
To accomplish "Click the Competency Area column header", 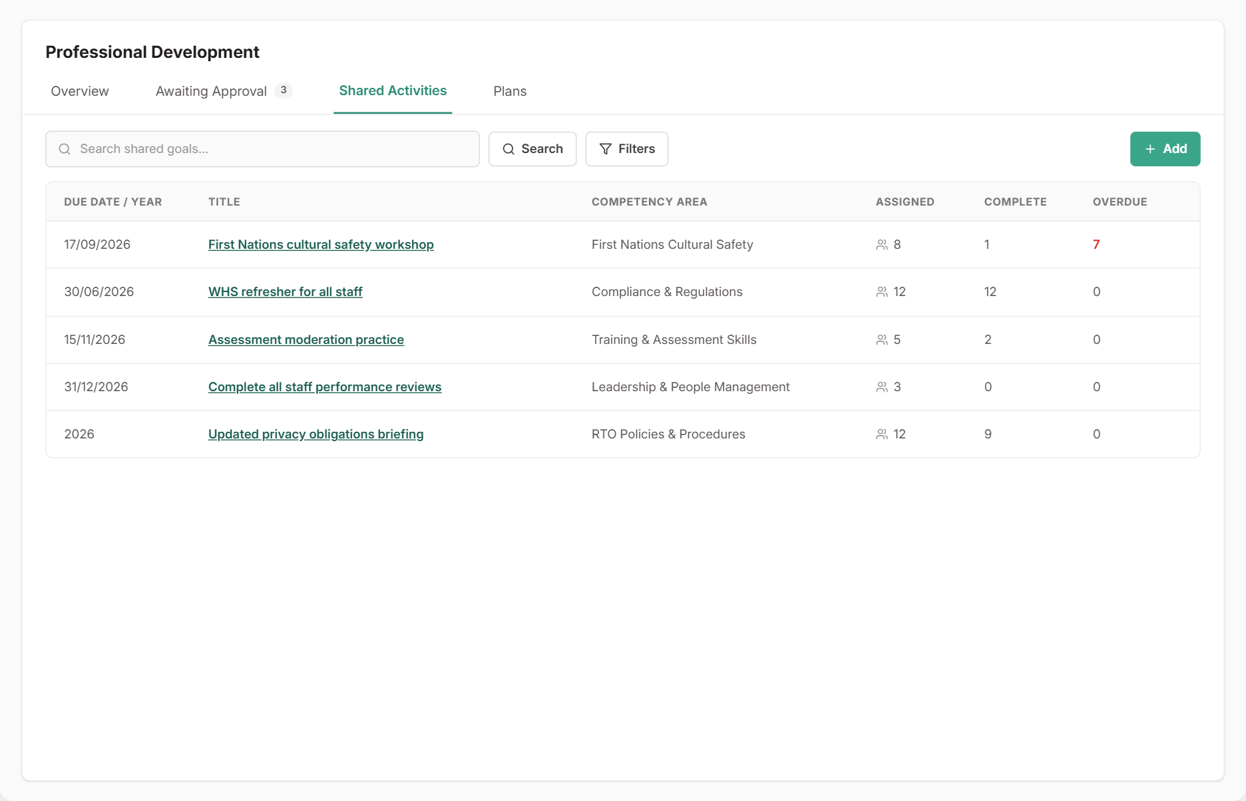I will [x=650, y=202].
